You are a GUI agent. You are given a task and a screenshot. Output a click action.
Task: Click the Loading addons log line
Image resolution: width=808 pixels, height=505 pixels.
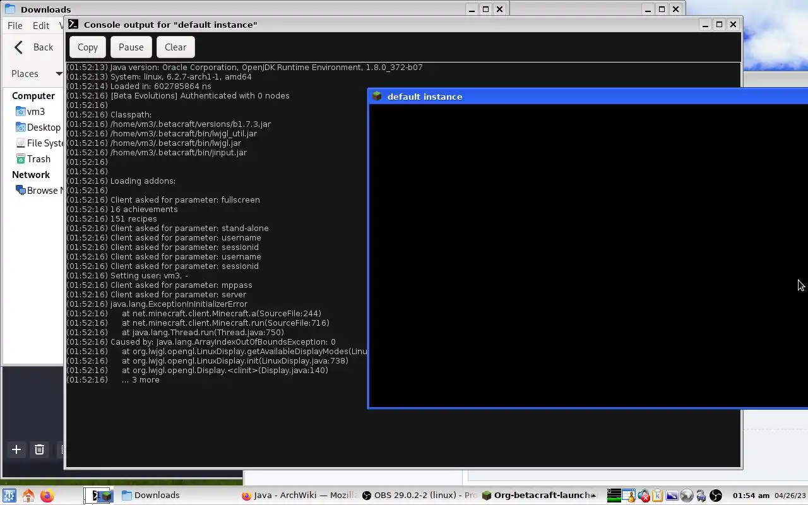point(121,181)
